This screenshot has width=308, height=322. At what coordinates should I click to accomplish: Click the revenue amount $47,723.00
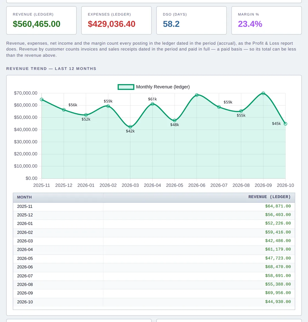click(278, 258)
